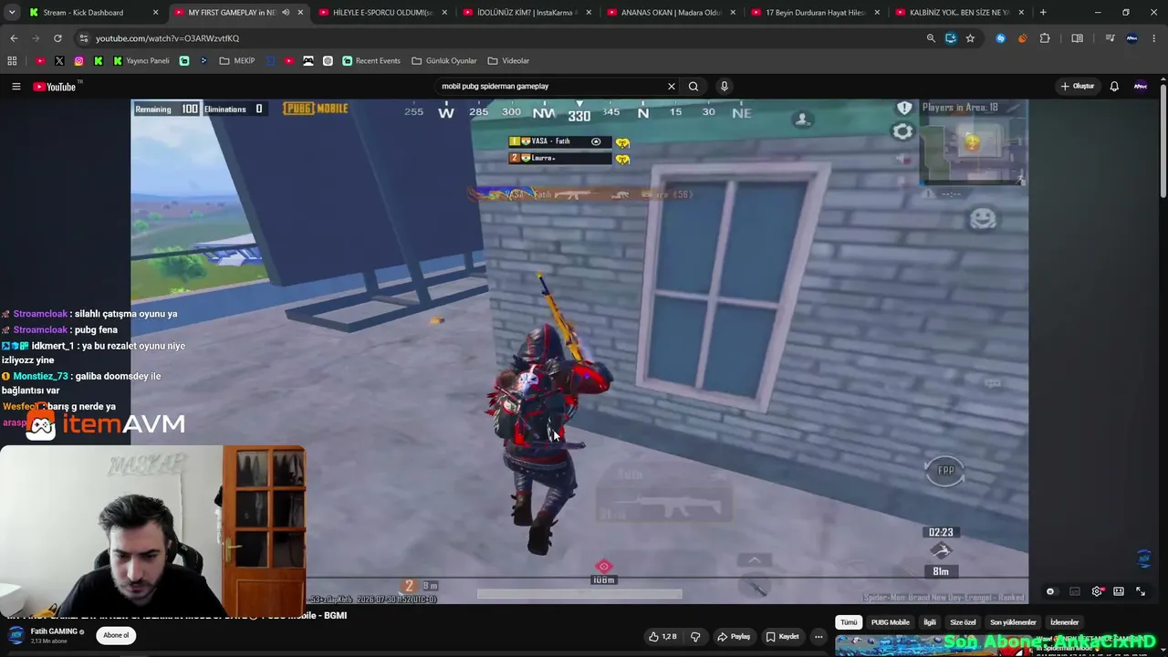
Task: Open YouTube notifications bell
Action: point(1114,87)
